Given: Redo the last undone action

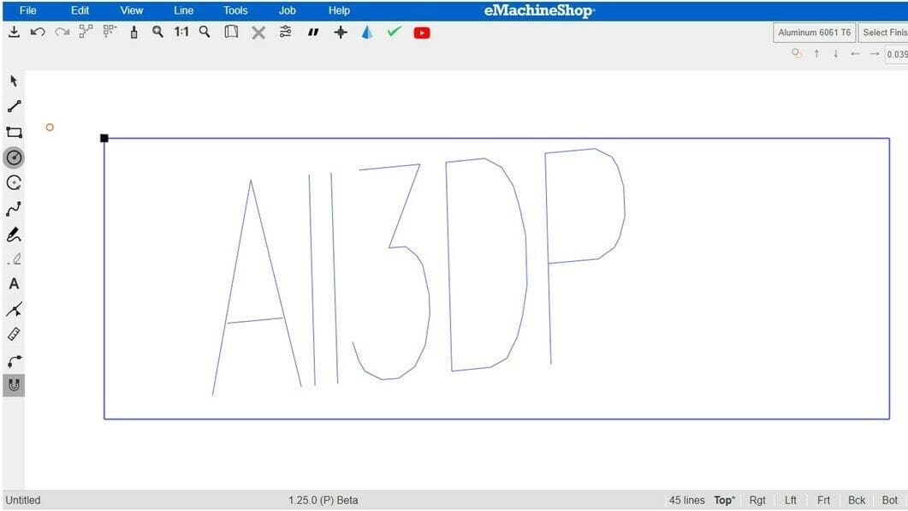Looking at the screenshot, I should [62, 33].
